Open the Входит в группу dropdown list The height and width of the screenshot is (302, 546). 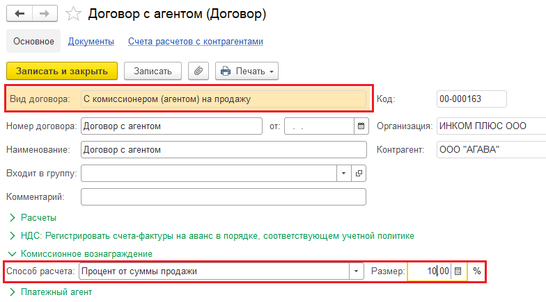(343, 173)
